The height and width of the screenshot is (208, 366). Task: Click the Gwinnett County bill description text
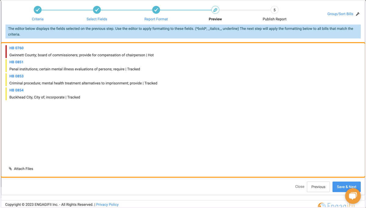(x=81, y=55)
